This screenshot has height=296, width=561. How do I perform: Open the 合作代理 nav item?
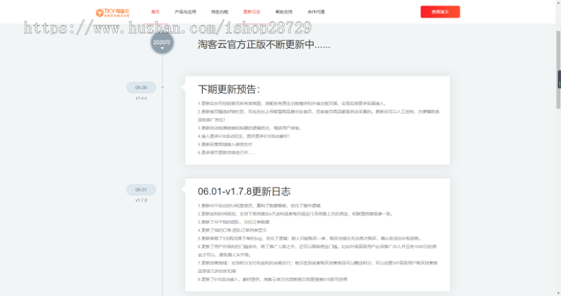[316, 12]
